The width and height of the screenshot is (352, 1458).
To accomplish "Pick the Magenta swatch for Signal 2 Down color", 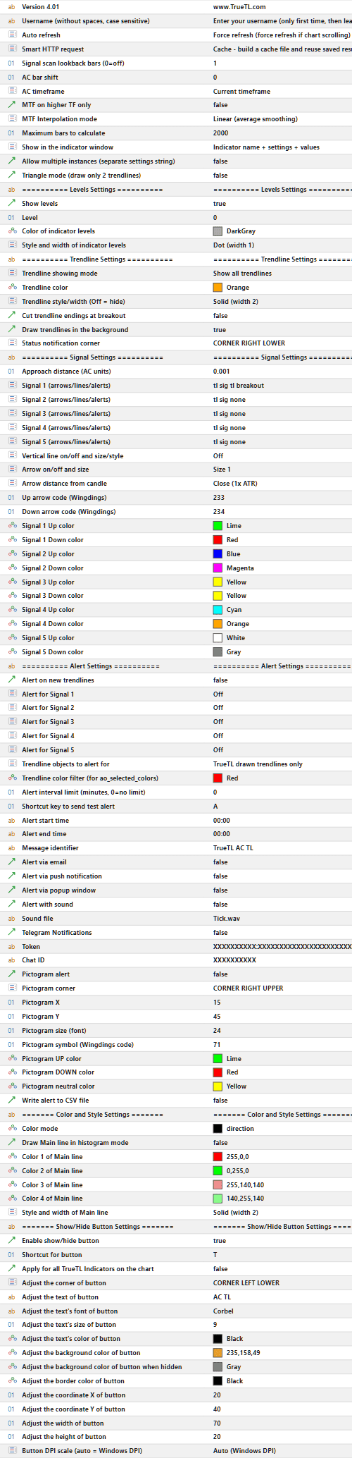I will click(218, 568).
